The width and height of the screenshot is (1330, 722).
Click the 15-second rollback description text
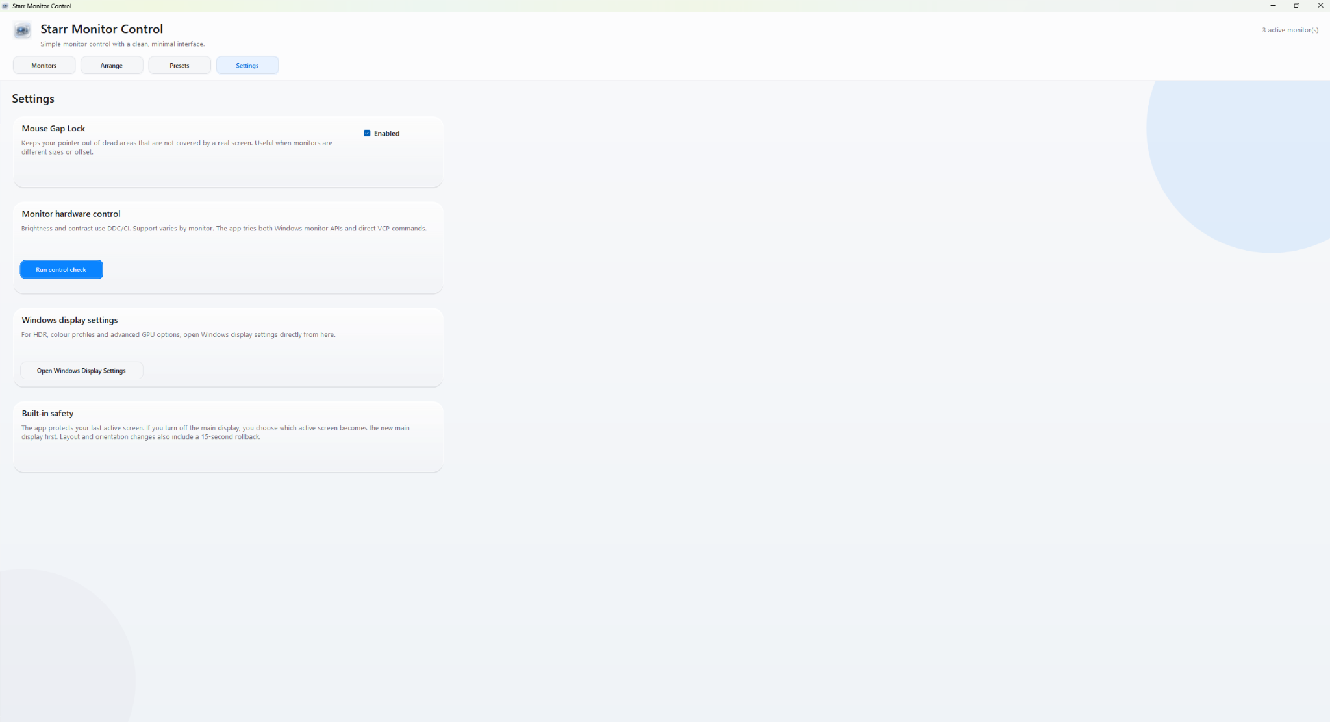[216, 432]
